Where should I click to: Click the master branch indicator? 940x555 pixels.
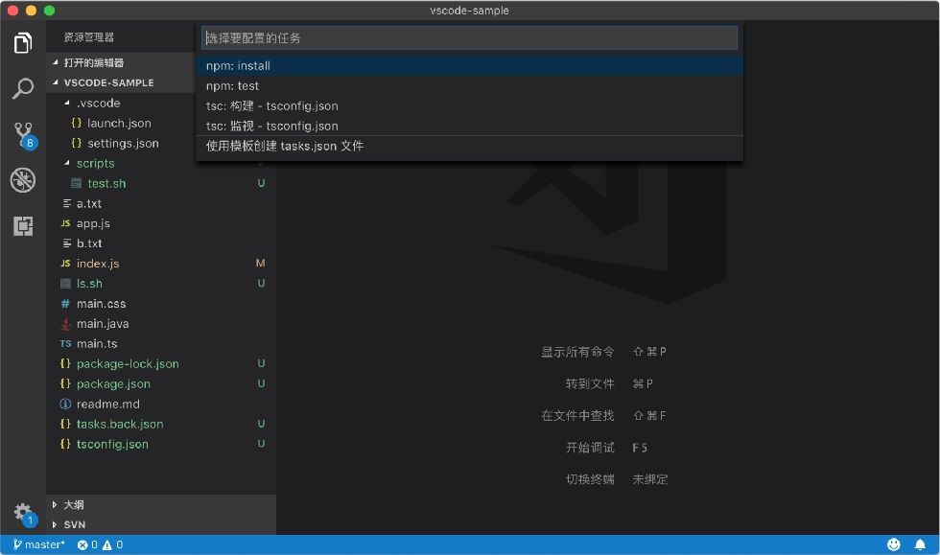coord(39,544)
